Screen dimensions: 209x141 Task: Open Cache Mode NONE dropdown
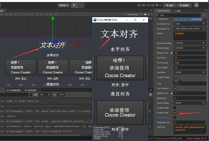point(190,103)
